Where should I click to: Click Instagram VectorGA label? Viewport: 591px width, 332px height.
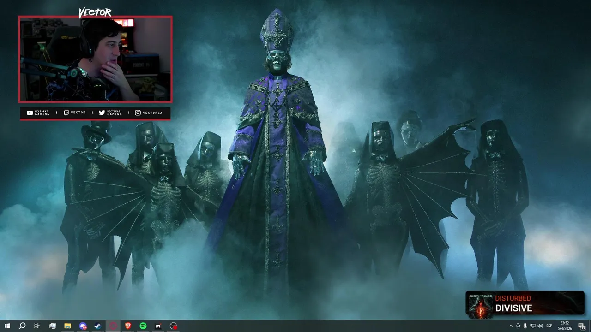[x=149, y=113]
